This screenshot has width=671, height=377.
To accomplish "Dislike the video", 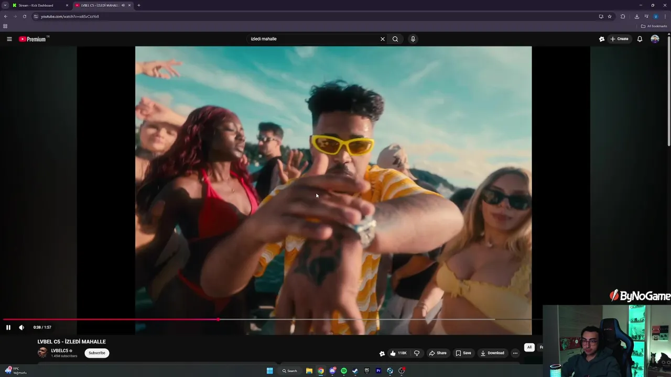I will 417,353.
